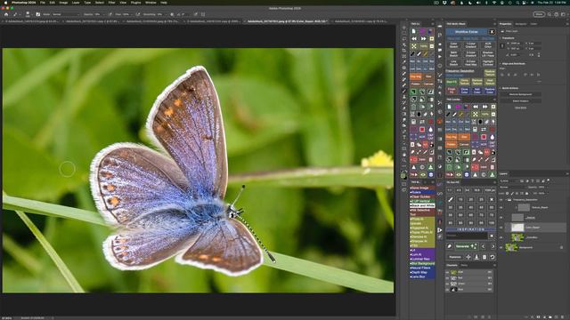Open the Layers blend mode dropdown

513,188
